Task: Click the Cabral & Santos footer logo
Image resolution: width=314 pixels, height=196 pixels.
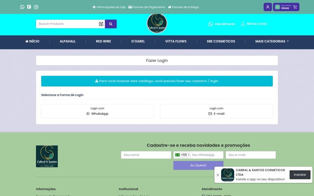Action: [x=47, y=156]
